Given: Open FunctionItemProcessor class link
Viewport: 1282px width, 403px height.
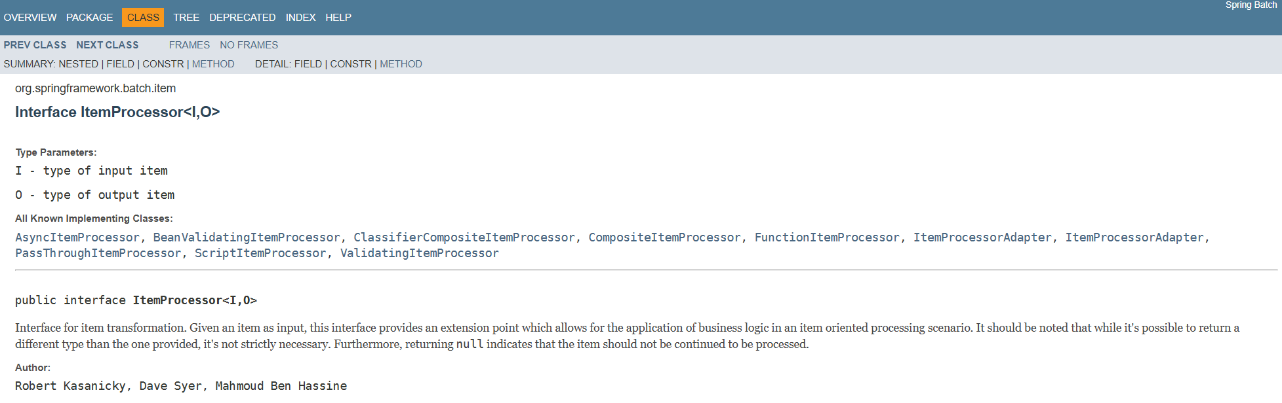Looking at the screenshot, I should (827, 237).
